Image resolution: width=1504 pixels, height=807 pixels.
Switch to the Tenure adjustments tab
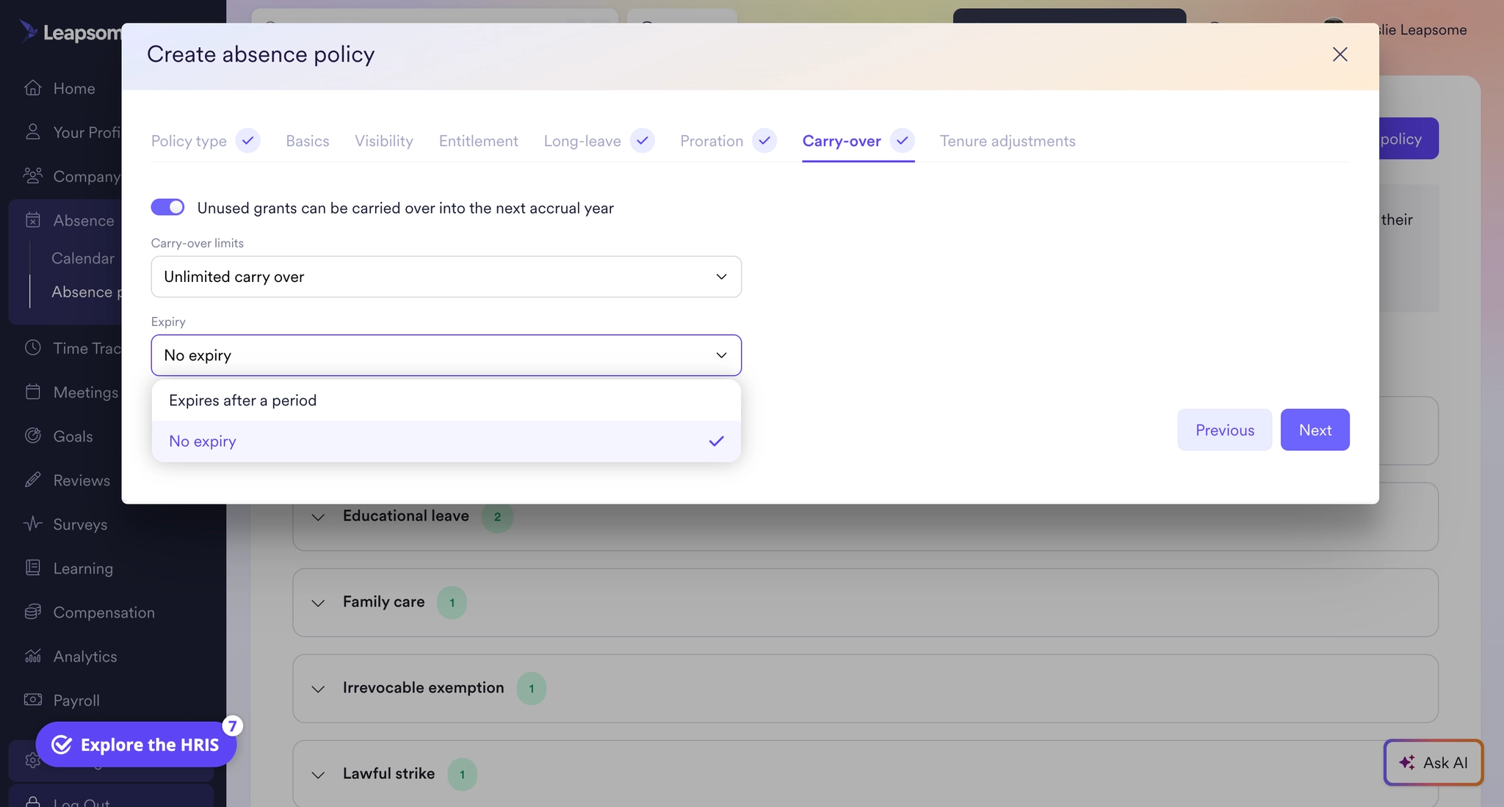(1008, 140)
